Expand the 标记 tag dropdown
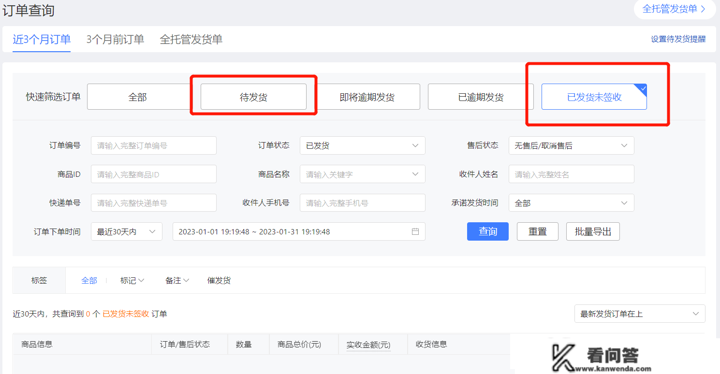This screenshot has width=720, height=374. tap(132, 280)
